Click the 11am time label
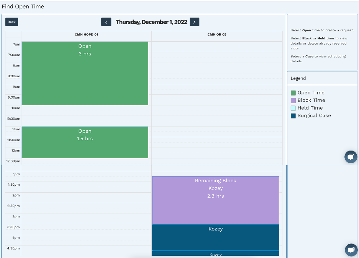The image size is (359, 258). click(x=16, y=129)
